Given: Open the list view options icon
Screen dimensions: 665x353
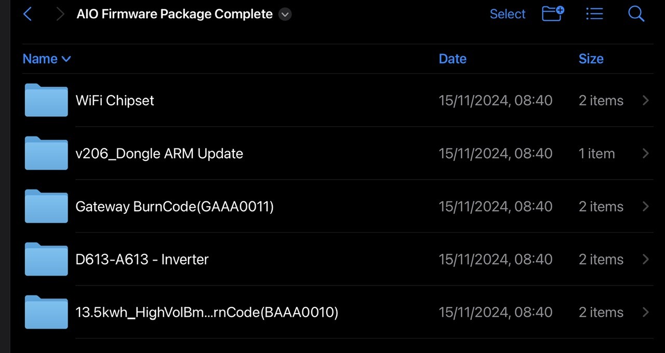Looking at the screenshot, I should tap(594, 14).
